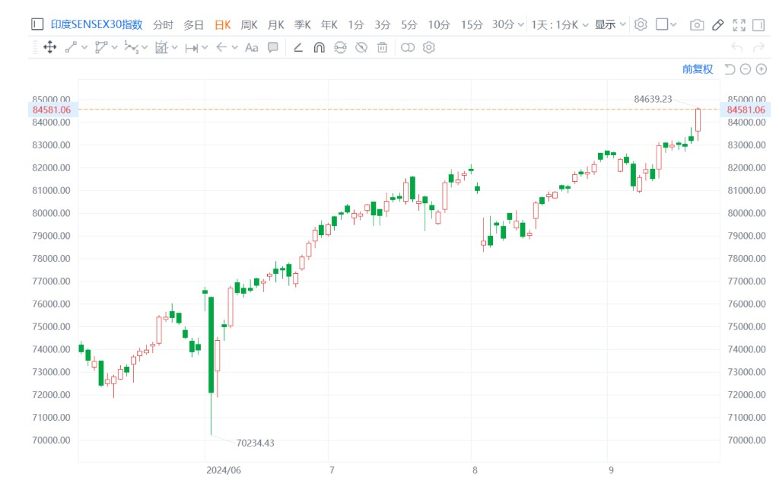
Task: Select the range measurement tool
Action: (191, 48)
